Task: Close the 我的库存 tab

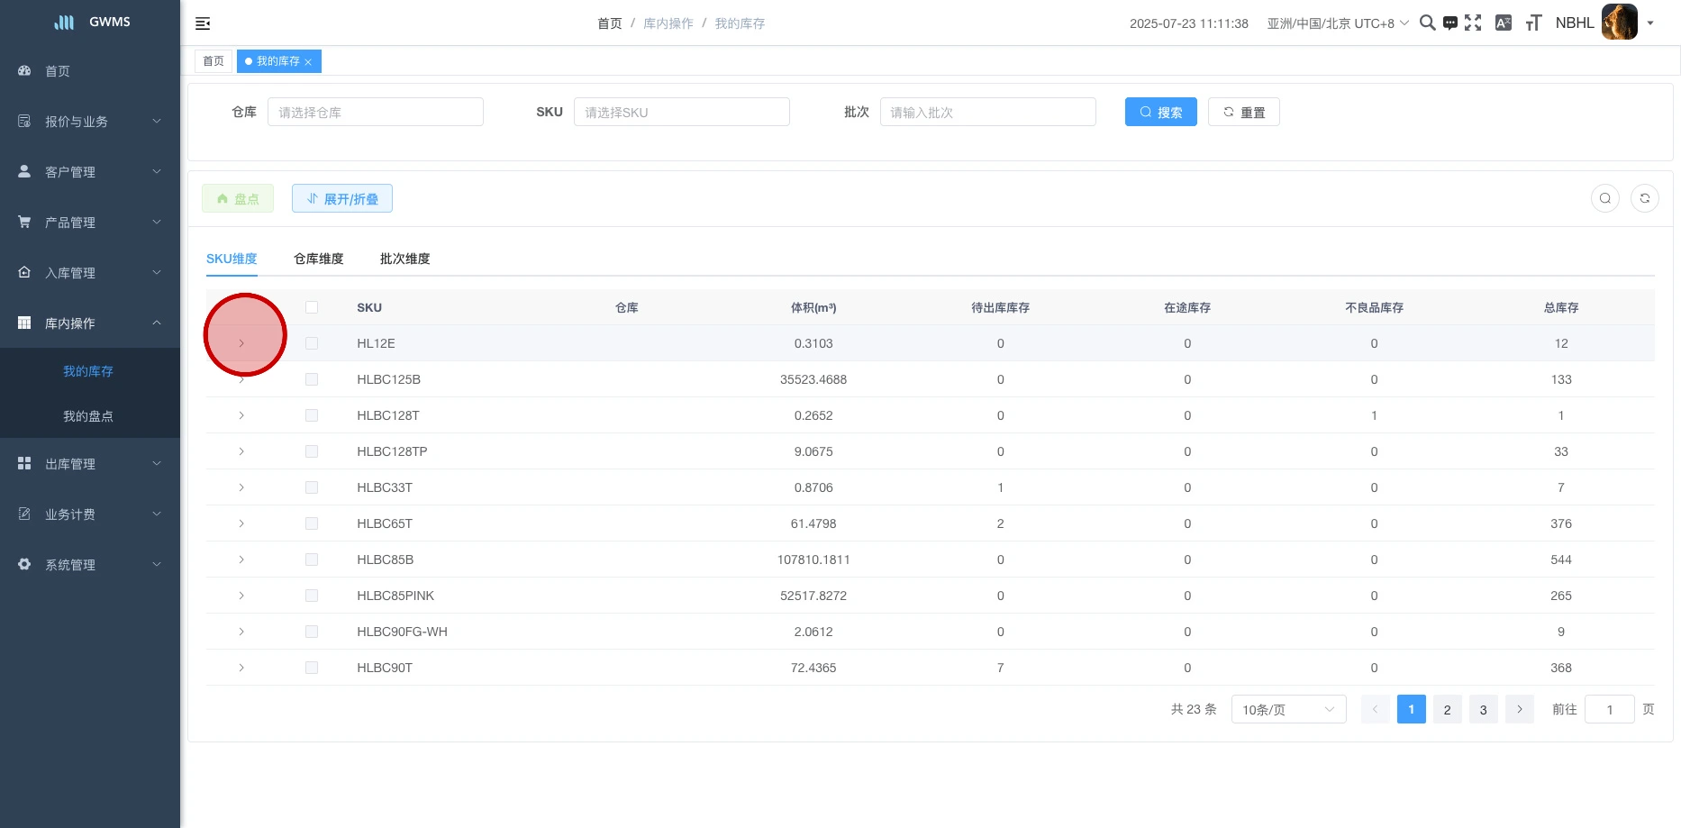Action: (308, 62)
